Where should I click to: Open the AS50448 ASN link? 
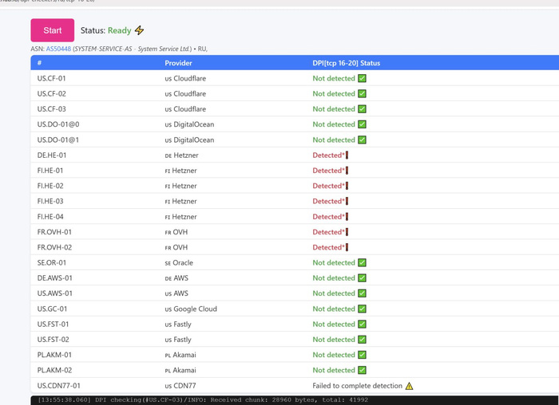pos(57,49)
